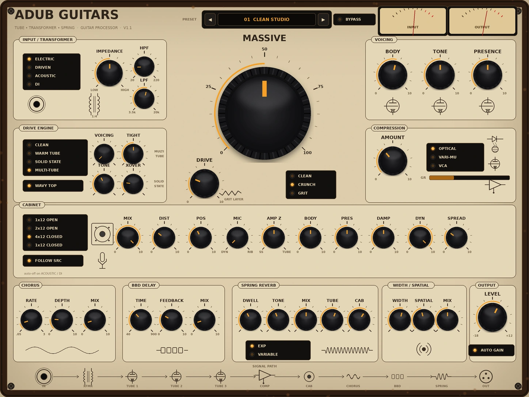This screenshot has width=529, height=397.
Task: Click the IMPEDANCE knob
Action: [x=109, y=73]
